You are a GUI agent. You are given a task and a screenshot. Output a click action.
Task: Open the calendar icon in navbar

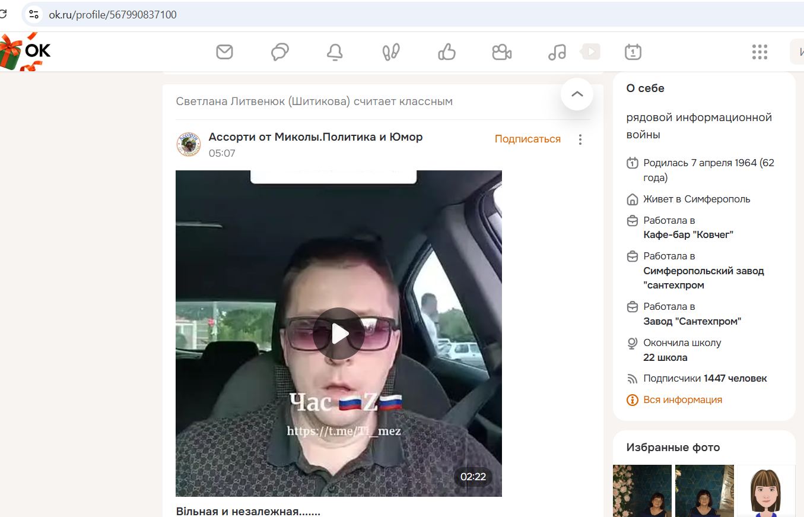tap(633, 52)
